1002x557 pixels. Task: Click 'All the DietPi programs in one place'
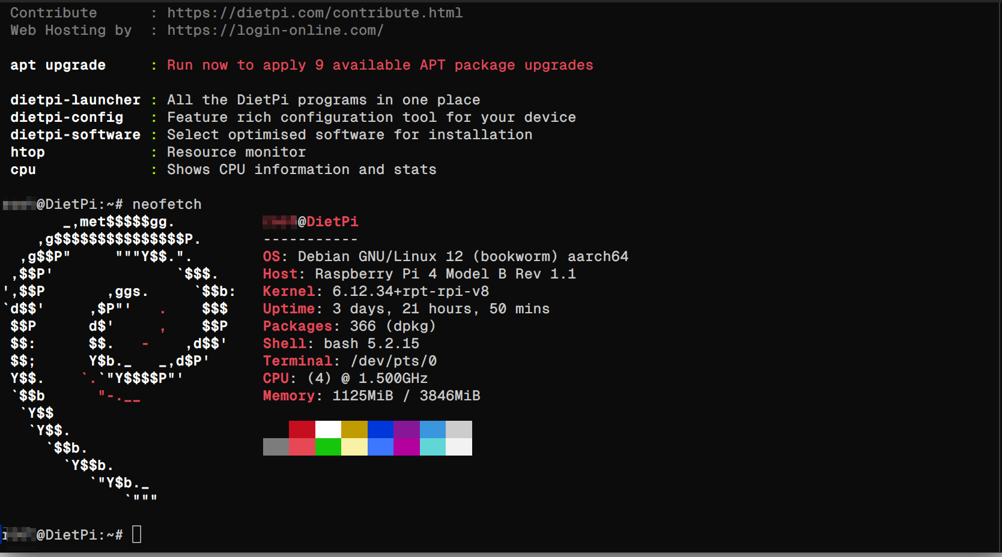(323, 100)
